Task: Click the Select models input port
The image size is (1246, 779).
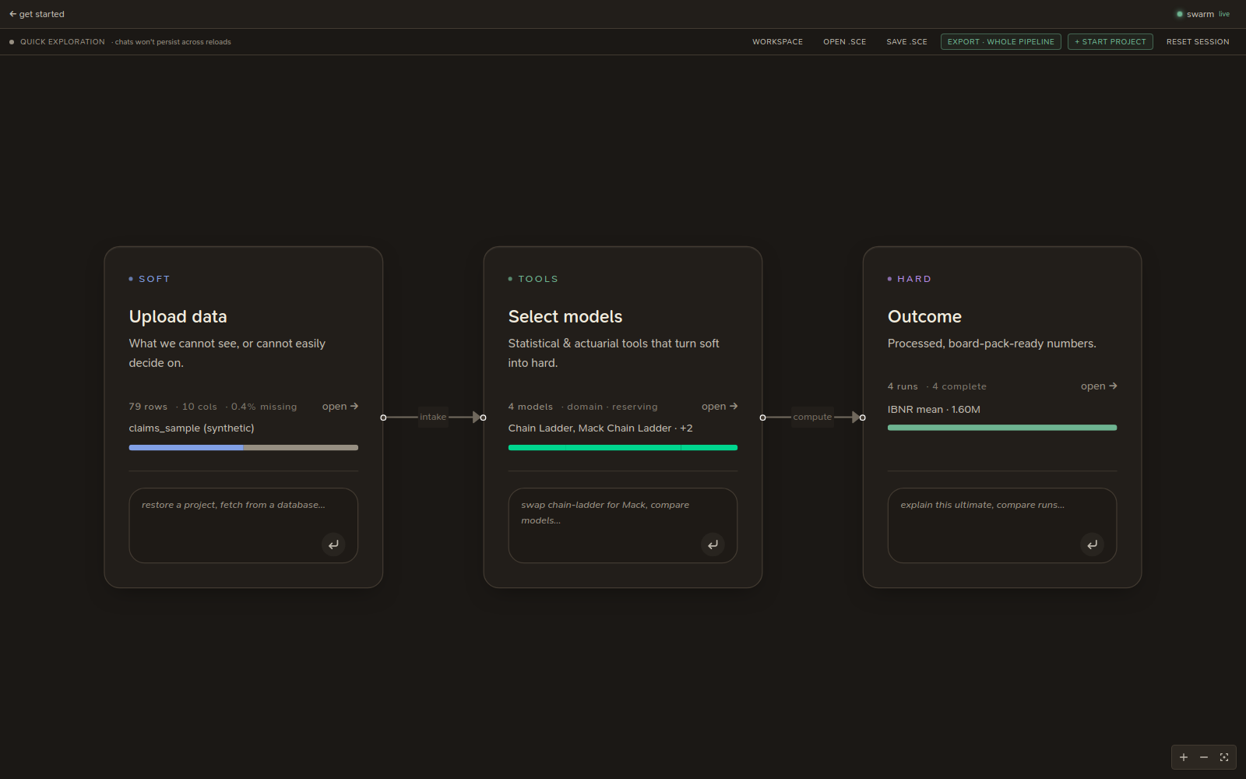Action: pyautogui.click(x=483, y=418)
